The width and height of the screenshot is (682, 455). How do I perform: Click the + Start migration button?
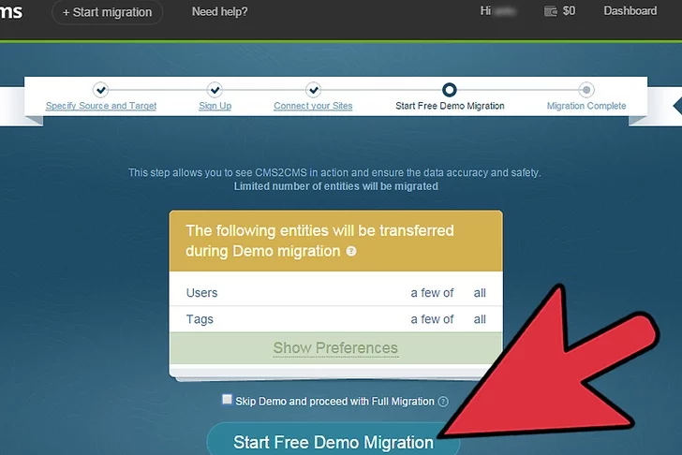(107, 12)
